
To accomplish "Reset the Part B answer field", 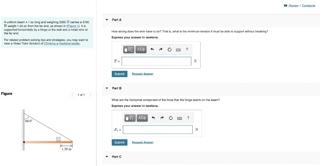I will click(x=171, y=118).
